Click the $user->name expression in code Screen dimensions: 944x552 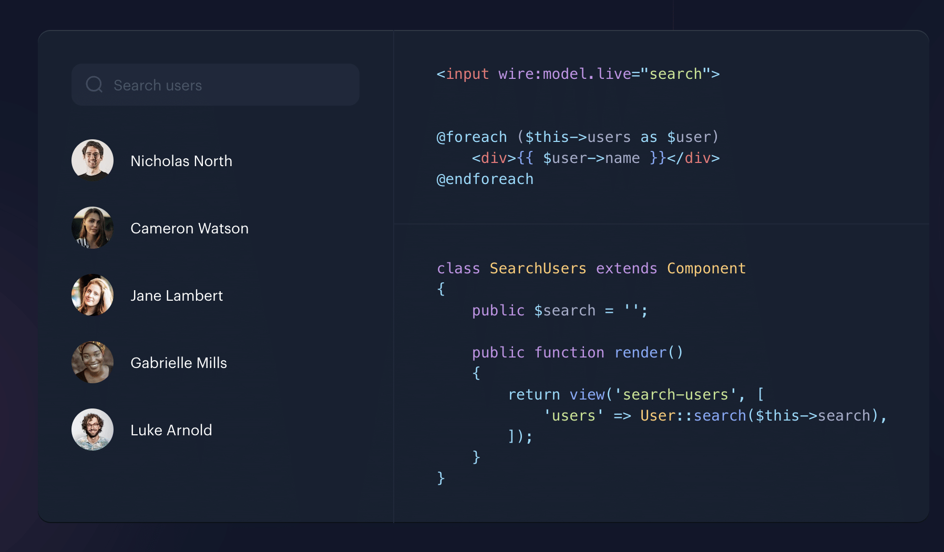tap(591, 158)
